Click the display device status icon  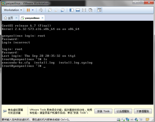[141, 120]
